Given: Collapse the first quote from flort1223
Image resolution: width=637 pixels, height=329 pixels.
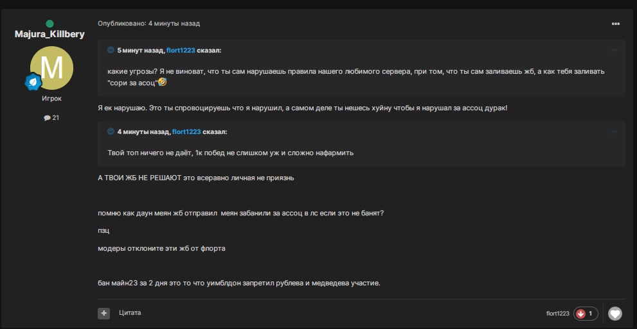Looking at the screenshot, I should (x=111, y=50).
